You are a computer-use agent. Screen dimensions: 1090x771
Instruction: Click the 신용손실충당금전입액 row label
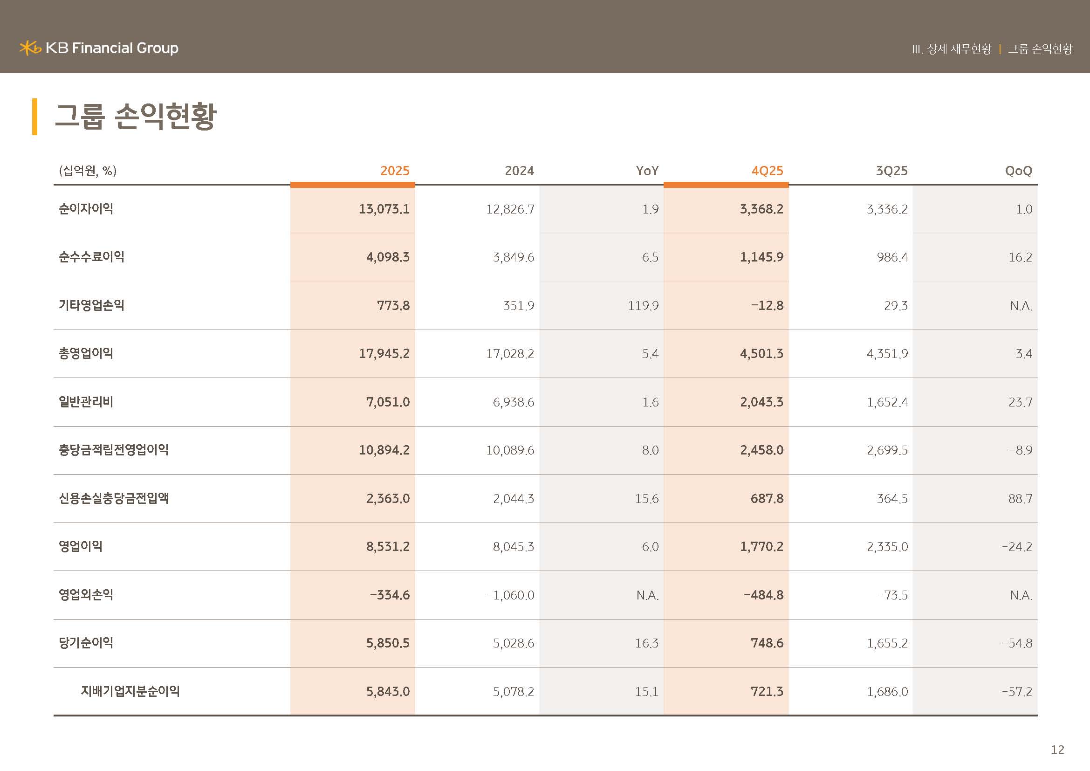(113, 498)
